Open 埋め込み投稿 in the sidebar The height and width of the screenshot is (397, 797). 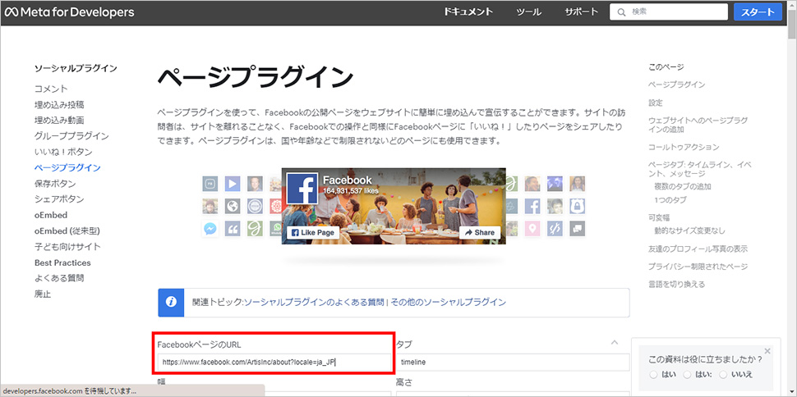coord(59,104)
